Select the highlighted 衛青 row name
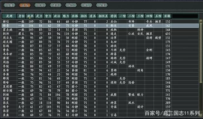 (x=6, y=25)
